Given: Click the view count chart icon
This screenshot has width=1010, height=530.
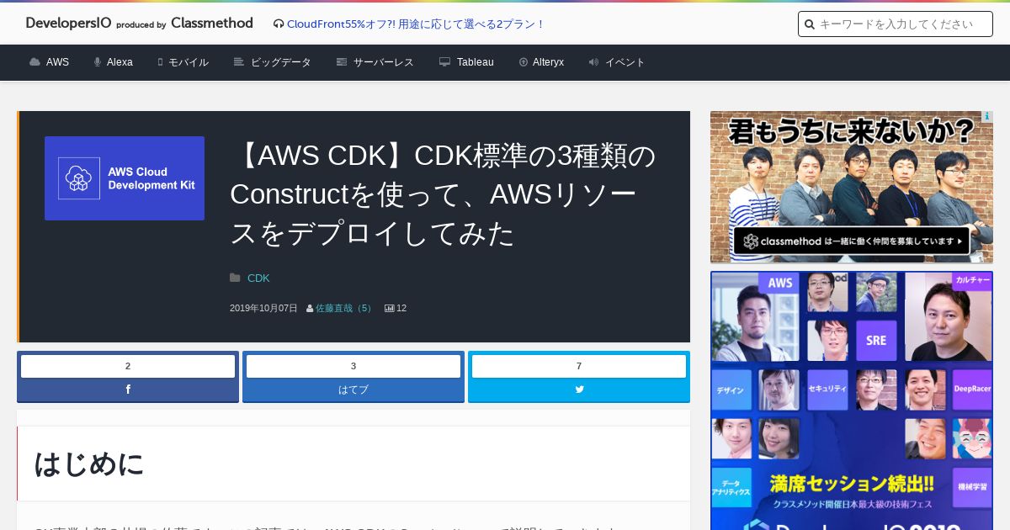Looking at the screenshot, I should click(x=390, y=309).
